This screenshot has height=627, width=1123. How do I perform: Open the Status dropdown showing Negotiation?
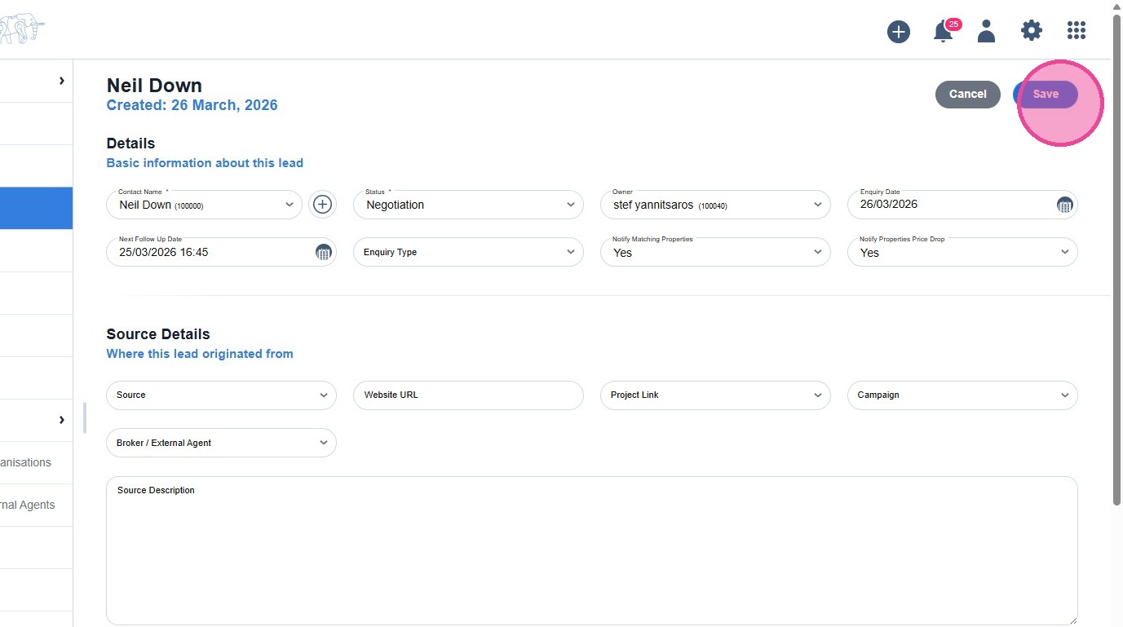click(x=468, y=205)
